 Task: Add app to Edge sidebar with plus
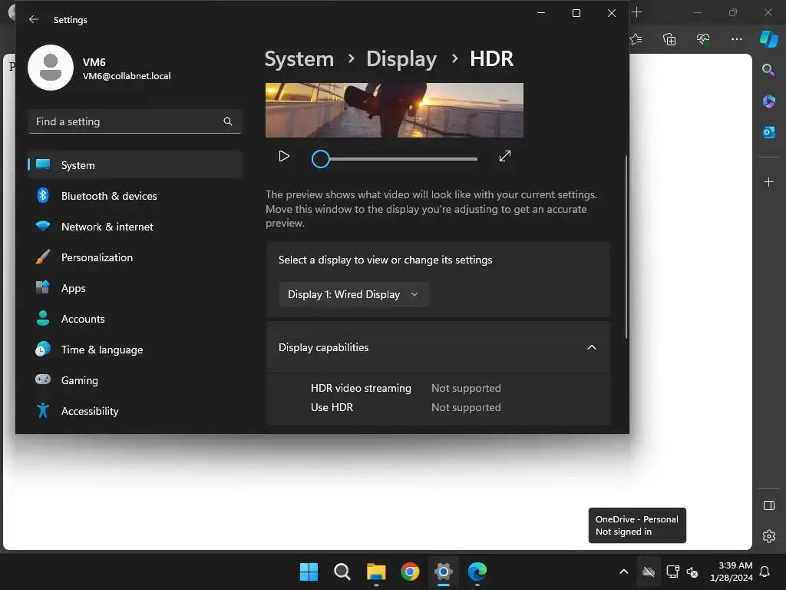(768, 181)
